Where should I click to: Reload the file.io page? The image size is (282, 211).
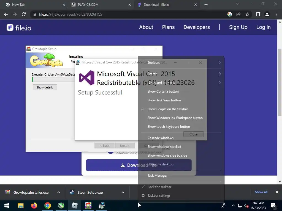tap(24, 14)
